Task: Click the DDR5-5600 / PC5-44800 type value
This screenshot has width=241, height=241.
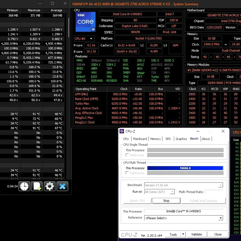Action: click(220, 83)
